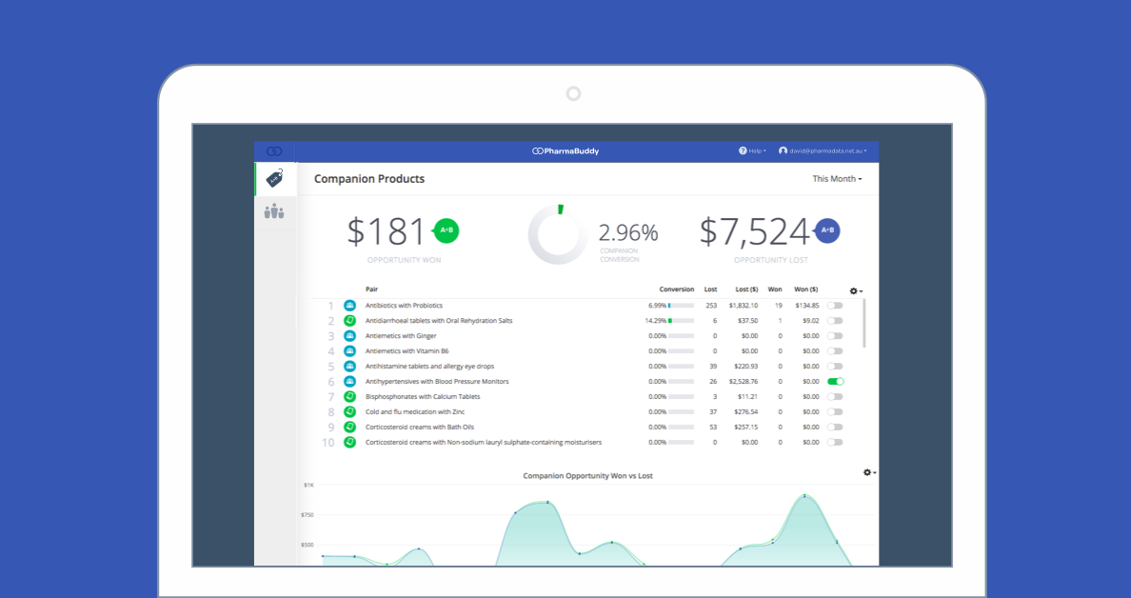Viewport: 1131px width, 598px height.
Task: Sort table by Lost ($) column header
Action: (x=746, y=289)
